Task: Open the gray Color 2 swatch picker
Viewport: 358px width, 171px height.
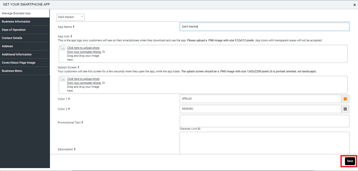Action: coord(345,109)
